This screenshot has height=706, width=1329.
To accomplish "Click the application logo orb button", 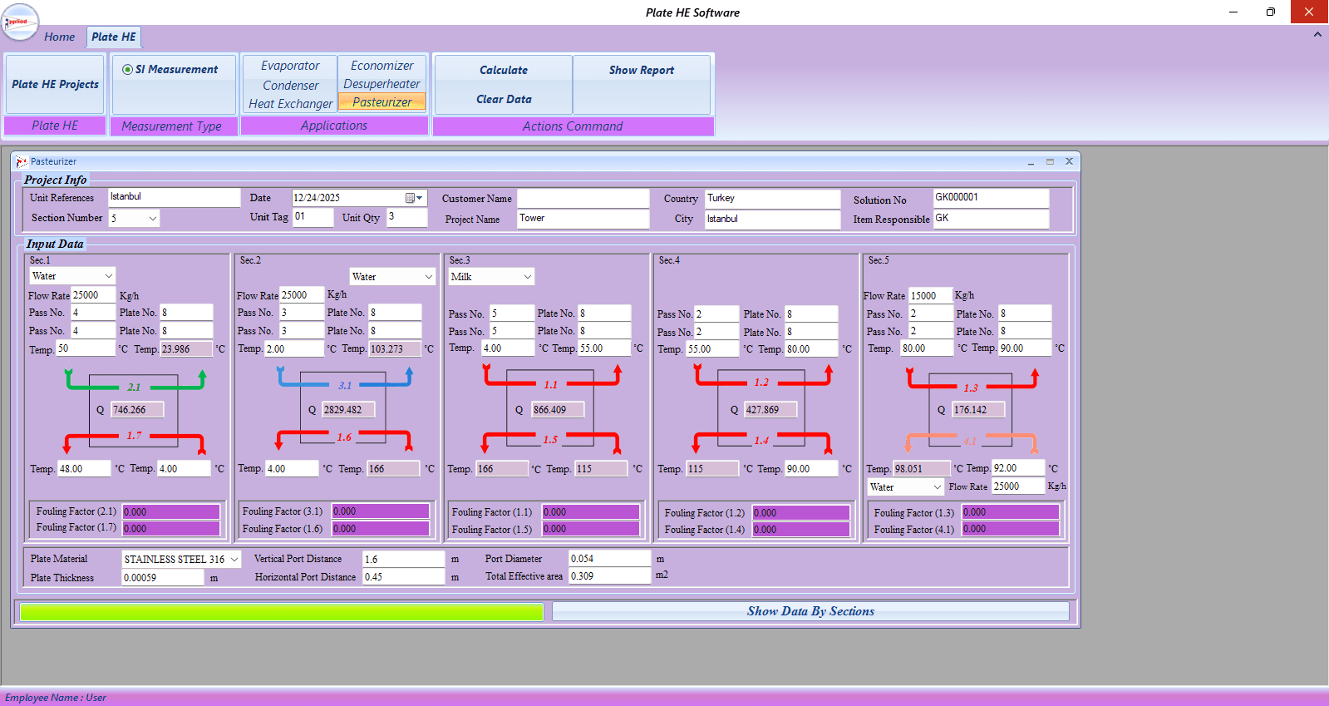I will [x=20, y=22].
